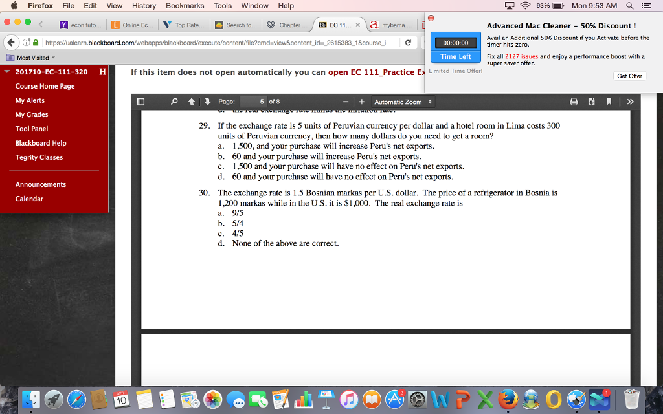Image resolution: width=663 pixels, height=414 pixels.
Task: Open the Most Visited bookmarks dropdown
Action: point(31,58)
